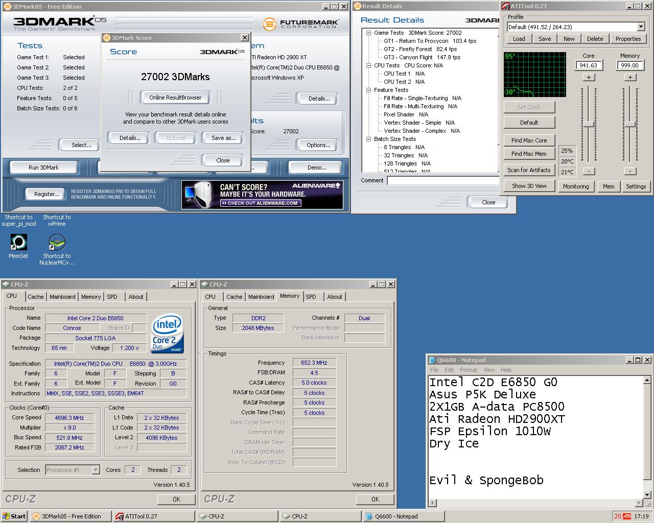654x523 pixels.
Task: Decrease memory clock with minus button
Action: (630, 171)
